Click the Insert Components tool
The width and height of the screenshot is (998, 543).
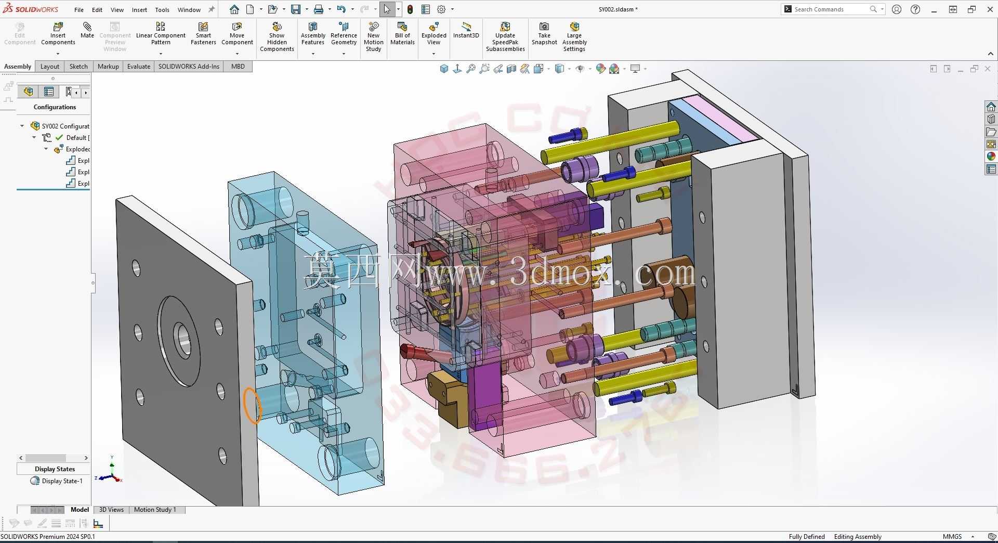tap(58, 33)
